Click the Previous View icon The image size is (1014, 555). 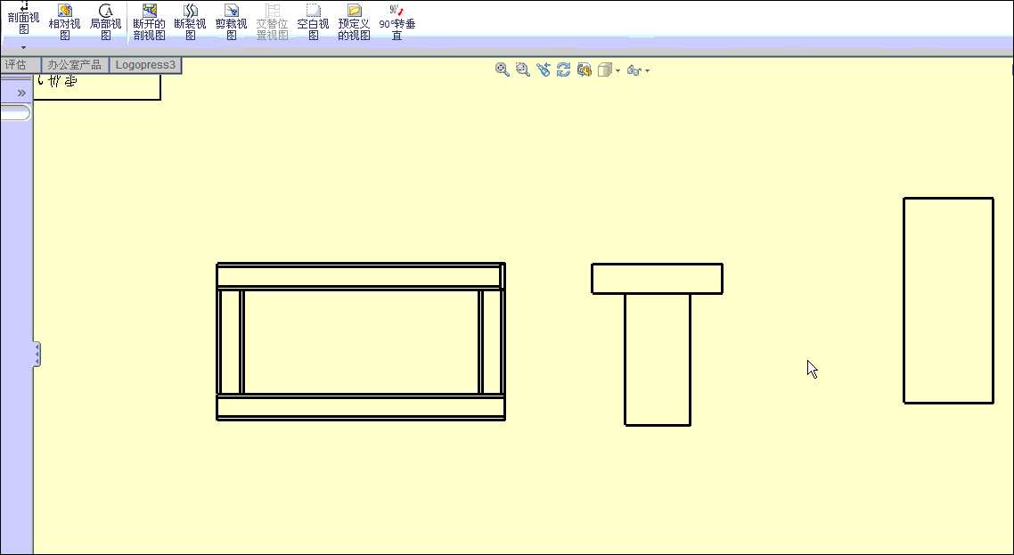click(544, 69)
